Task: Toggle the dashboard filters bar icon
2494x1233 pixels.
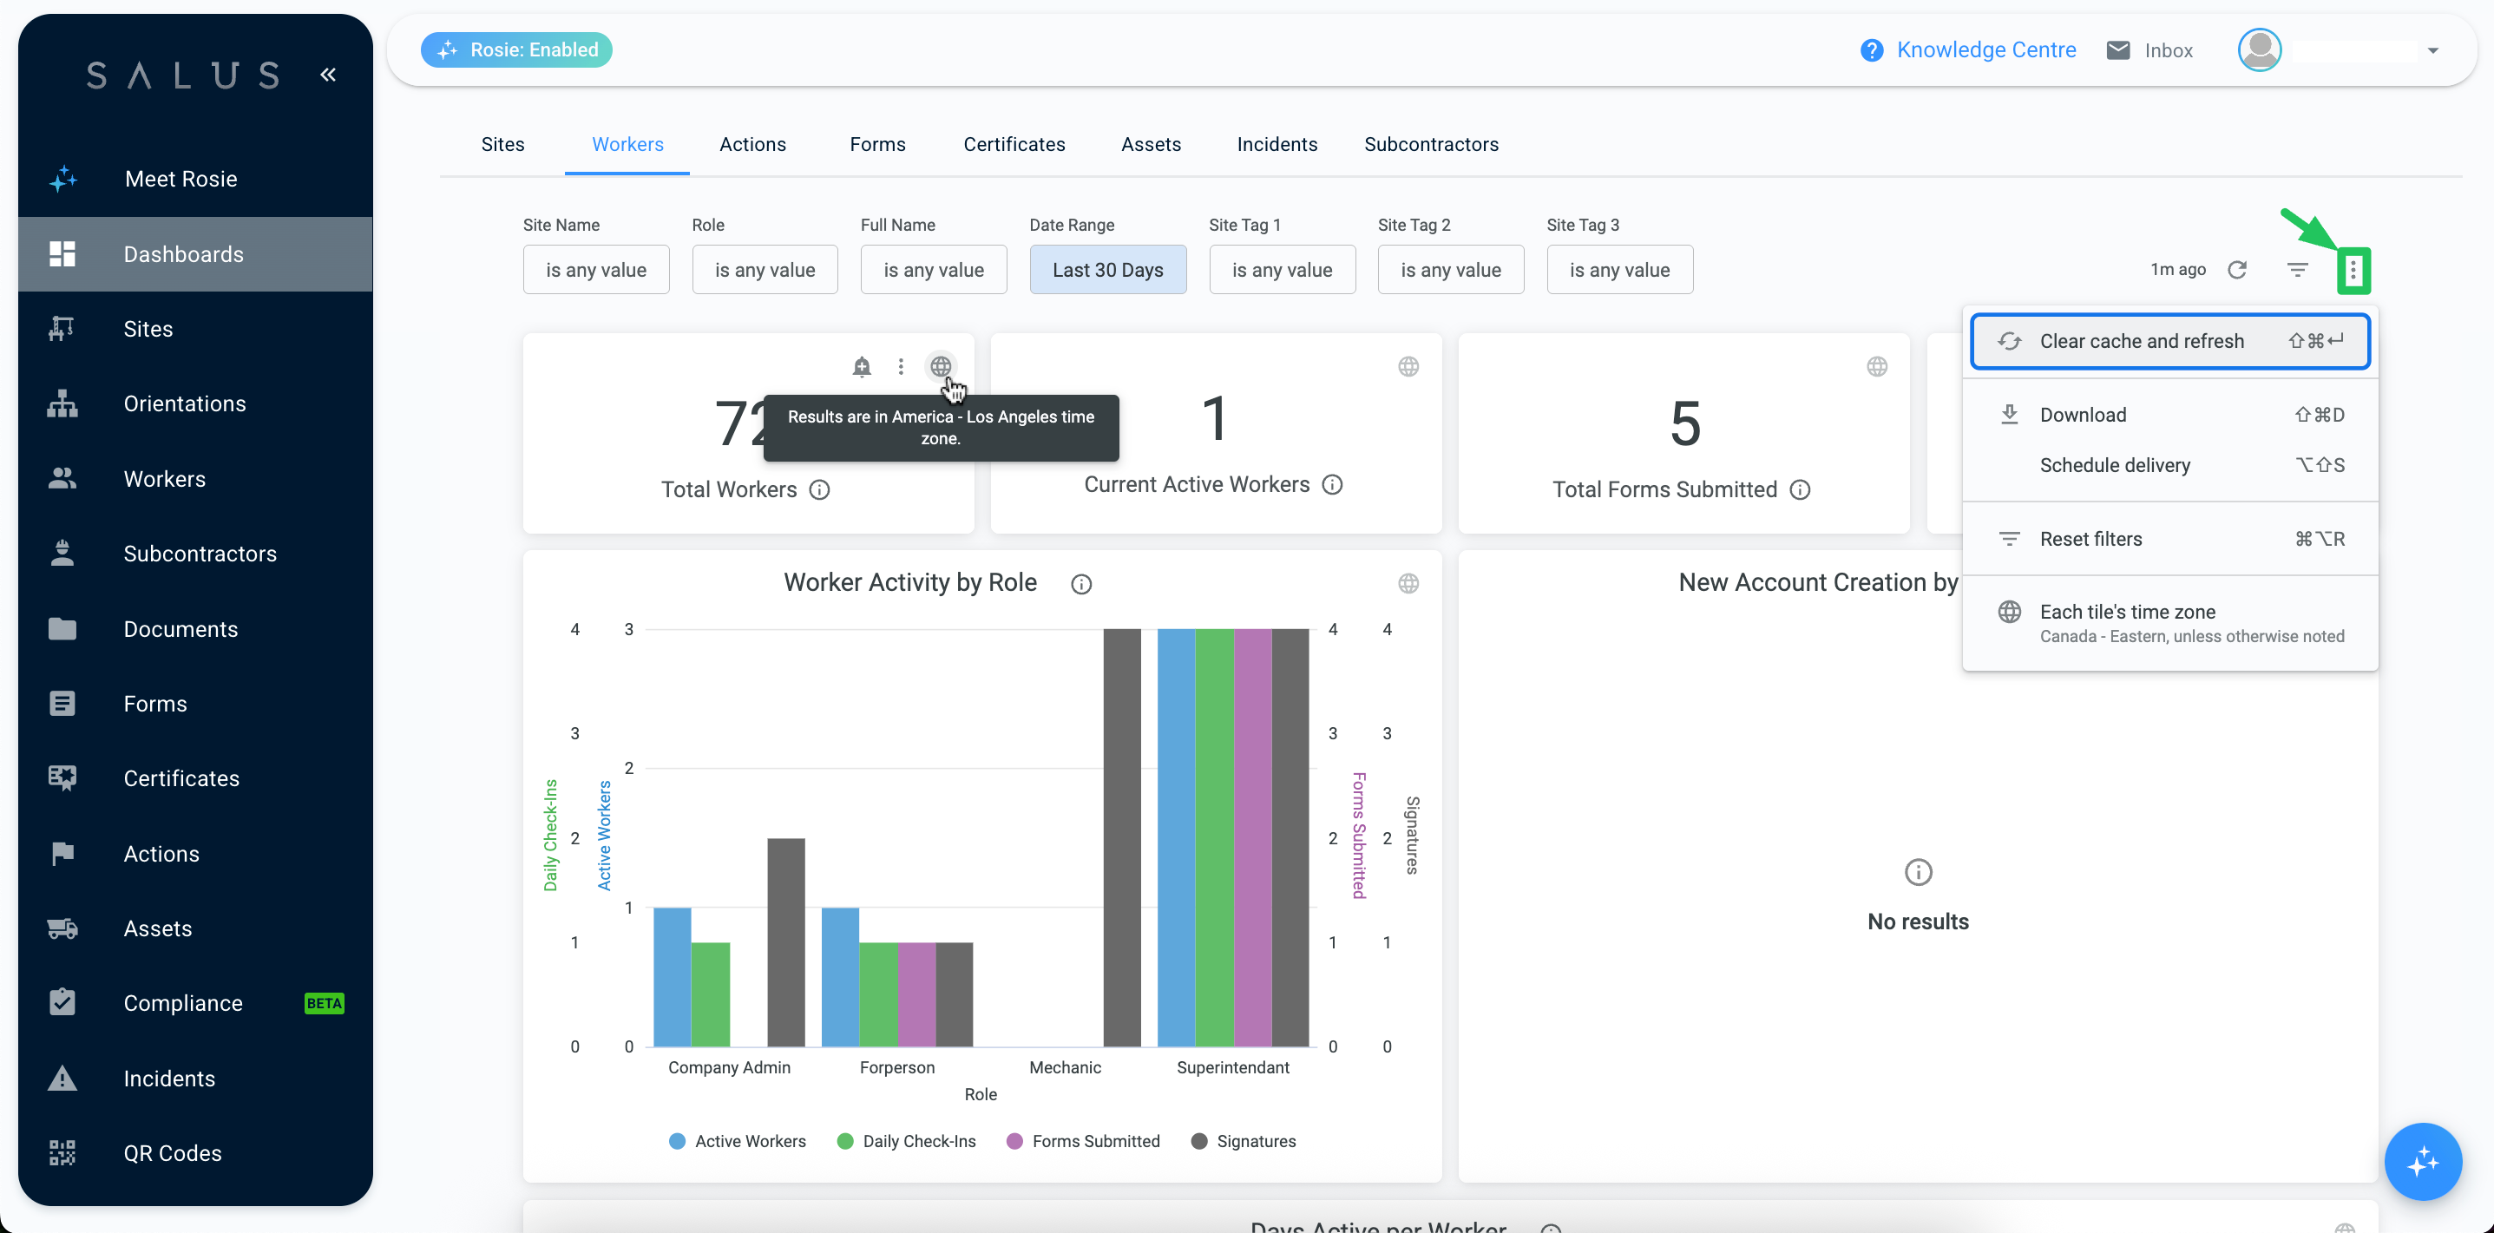Action: [x=2298, y=270]
